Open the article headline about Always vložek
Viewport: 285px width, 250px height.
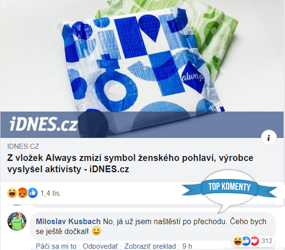(130, 164)
